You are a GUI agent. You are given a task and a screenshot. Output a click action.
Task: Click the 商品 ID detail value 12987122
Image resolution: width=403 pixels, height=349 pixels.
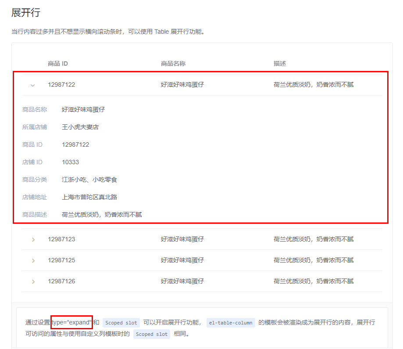[75, 145]
